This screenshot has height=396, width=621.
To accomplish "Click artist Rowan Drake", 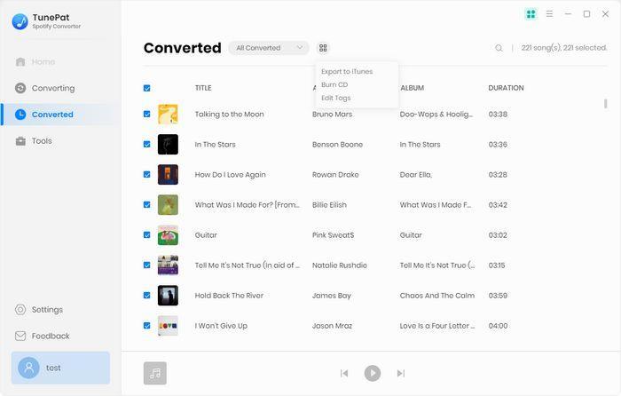I will coord(335,174).
